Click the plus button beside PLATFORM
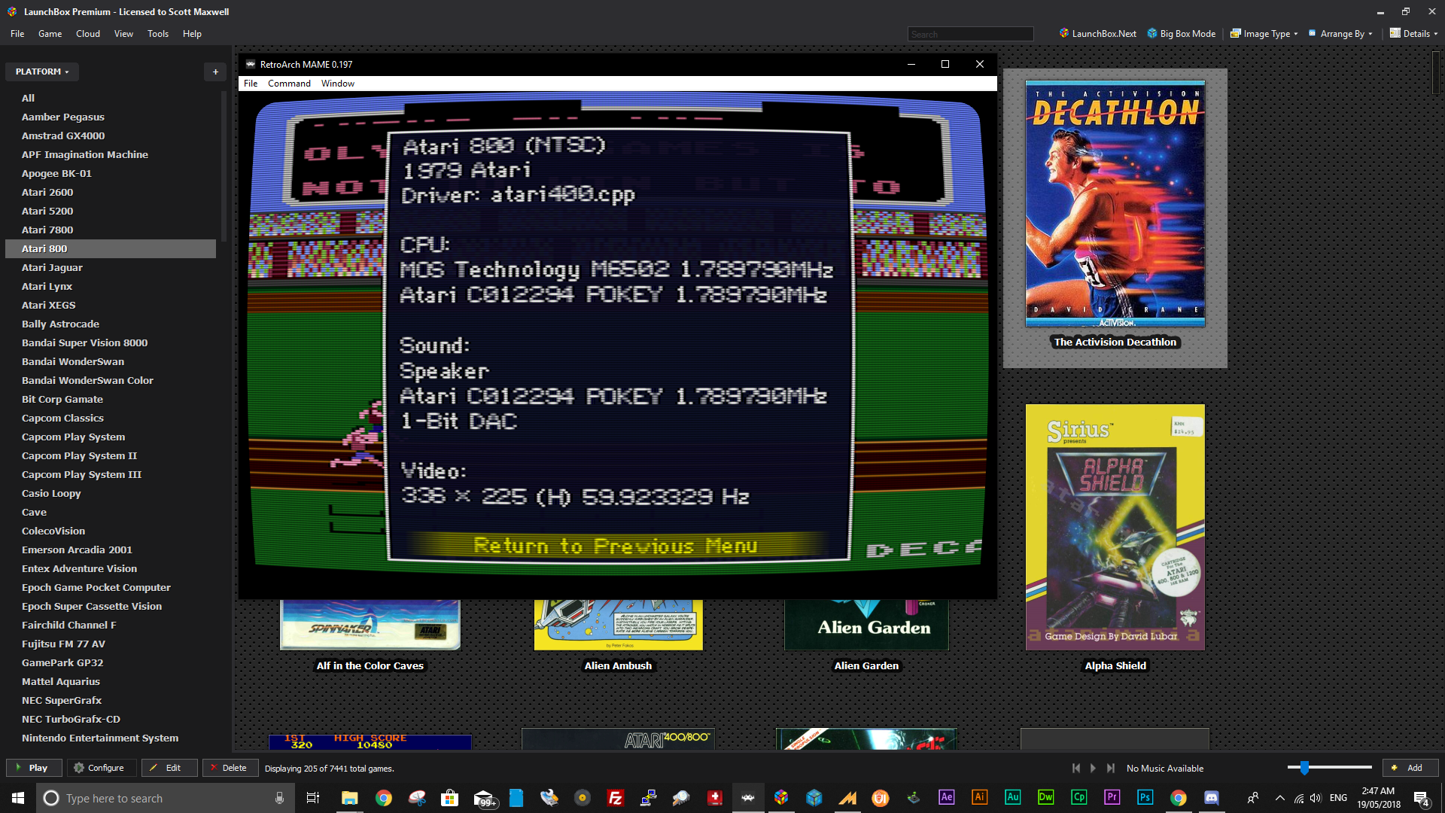 pyautogui.click(x=215, y=72)
